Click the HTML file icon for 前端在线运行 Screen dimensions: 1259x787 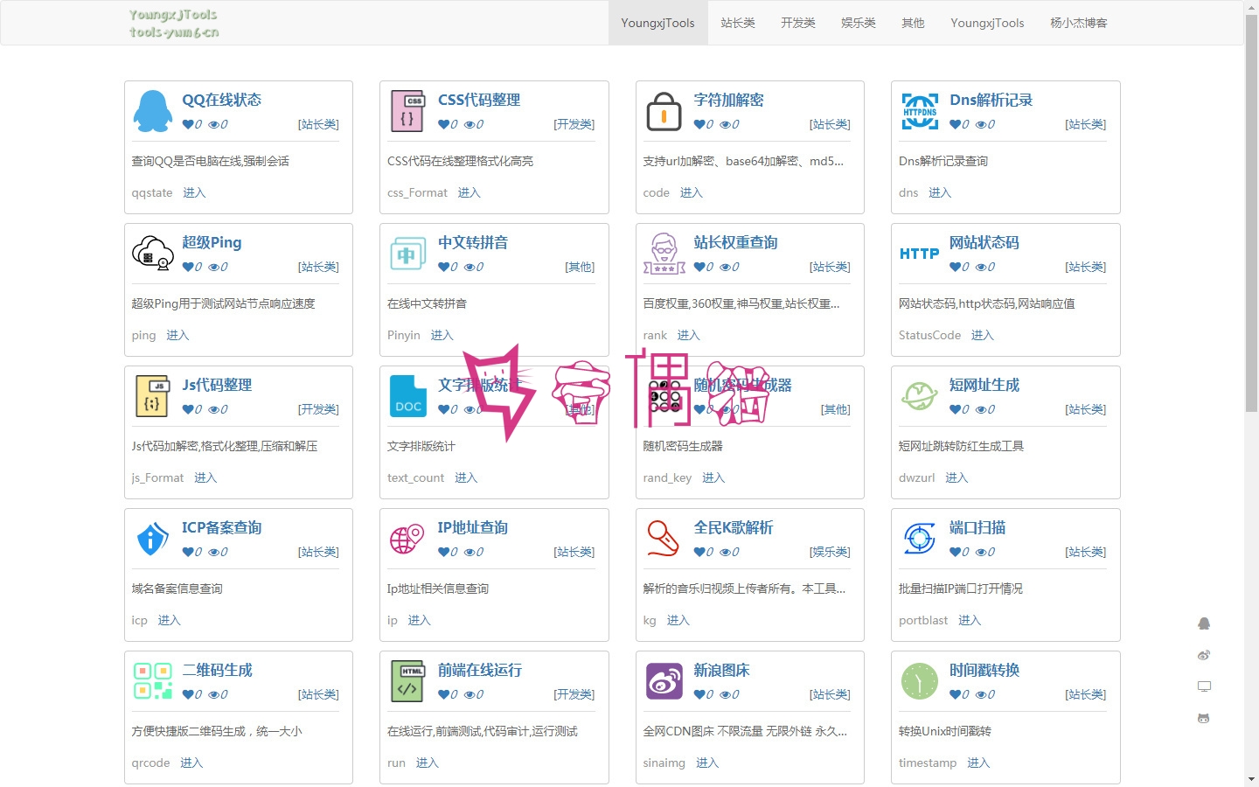click(408, 681)
